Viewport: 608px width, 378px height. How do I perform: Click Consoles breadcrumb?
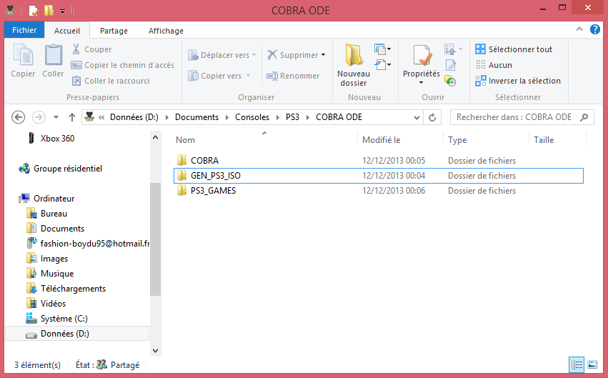[252, 117]
